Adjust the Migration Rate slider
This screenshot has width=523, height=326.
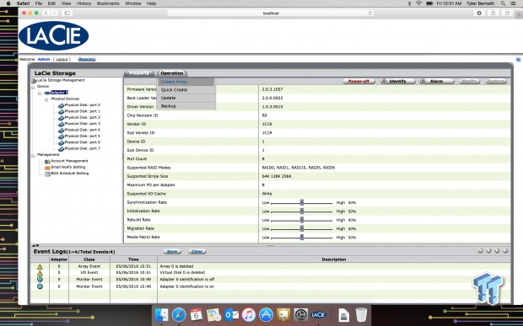tap(302, 229)
